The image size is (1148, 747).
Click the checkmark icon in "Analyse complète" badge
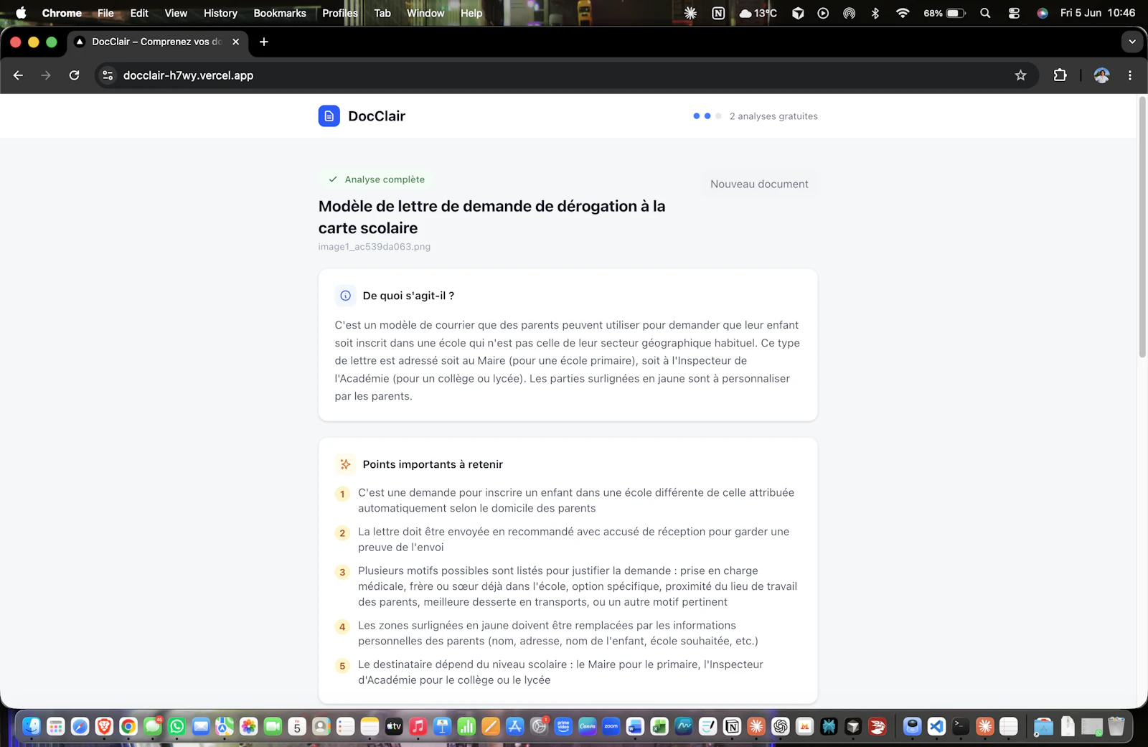coord(333,179)
